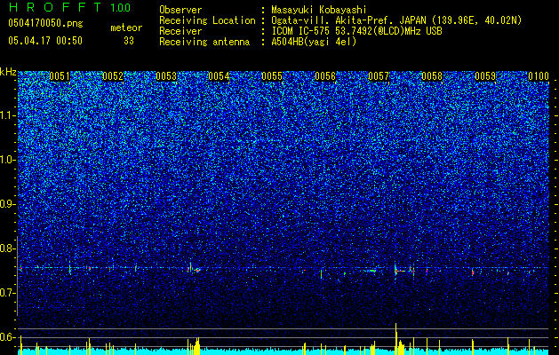Click the 0053 time marker
Screen dimensions: 559x355
166,76
